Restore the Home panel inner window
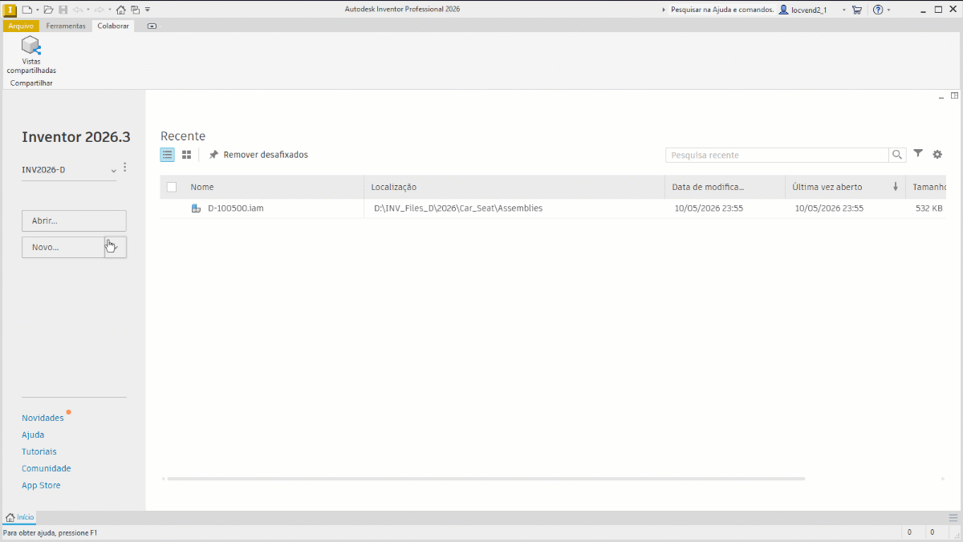This screenshot has width=963, height=542. (x=955, y=96)
